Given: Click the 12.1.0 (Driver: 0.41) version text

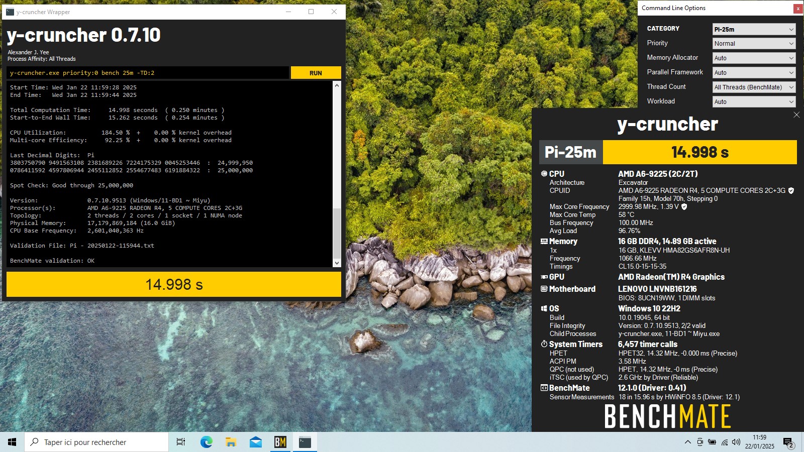Looking at the screenshot, I should tap(652, 388).
